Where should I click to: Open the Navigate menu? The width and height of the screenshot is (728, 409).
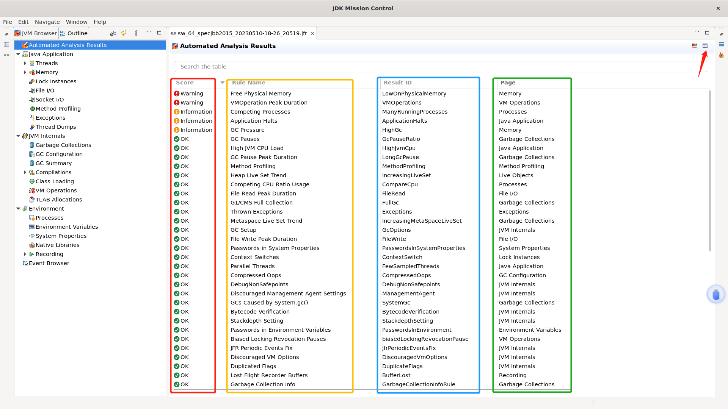[x=47, y=22]
